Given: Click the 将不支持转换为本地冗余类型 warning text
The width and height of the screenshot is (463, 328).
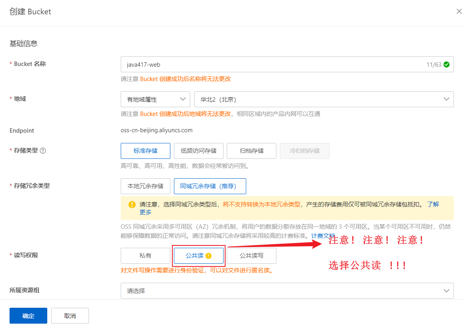Looking at the screenshot, I should click(x=262, y=204).
